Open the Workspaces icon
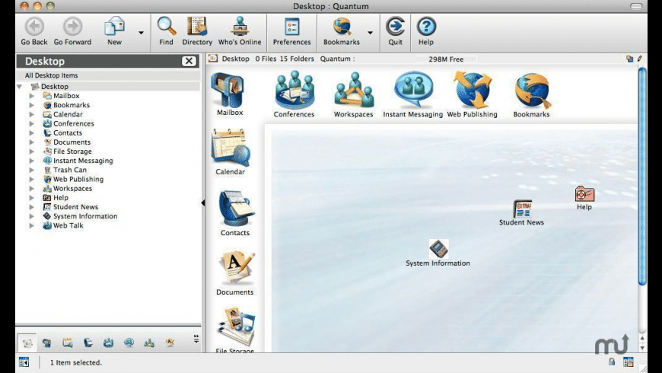The width and height of the screenshot is (662, 373). point(353,93)
